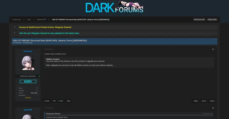Click the blue thread header title text

[50, 41]
